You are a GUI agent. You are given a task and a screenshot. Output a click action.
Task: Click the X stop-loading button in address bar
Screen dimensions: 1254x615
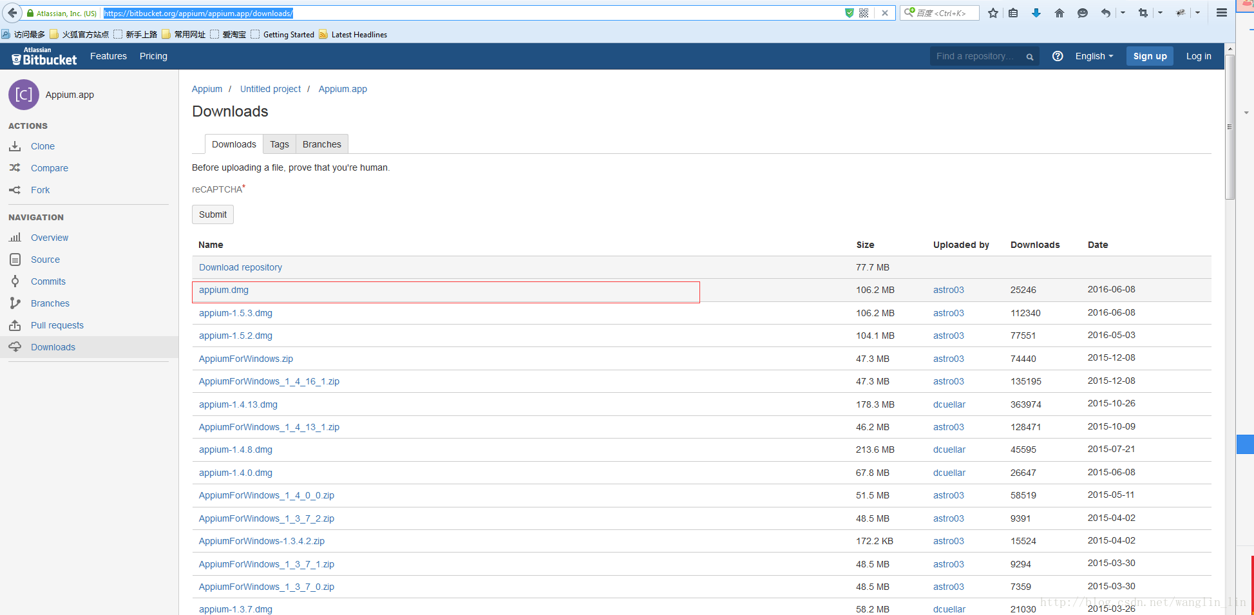885,13
